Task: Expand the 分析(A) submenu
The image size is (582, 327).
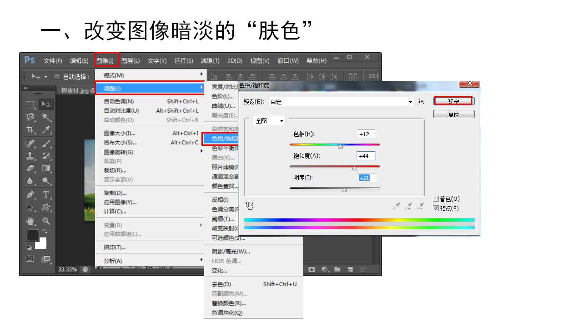Action: 150,261
